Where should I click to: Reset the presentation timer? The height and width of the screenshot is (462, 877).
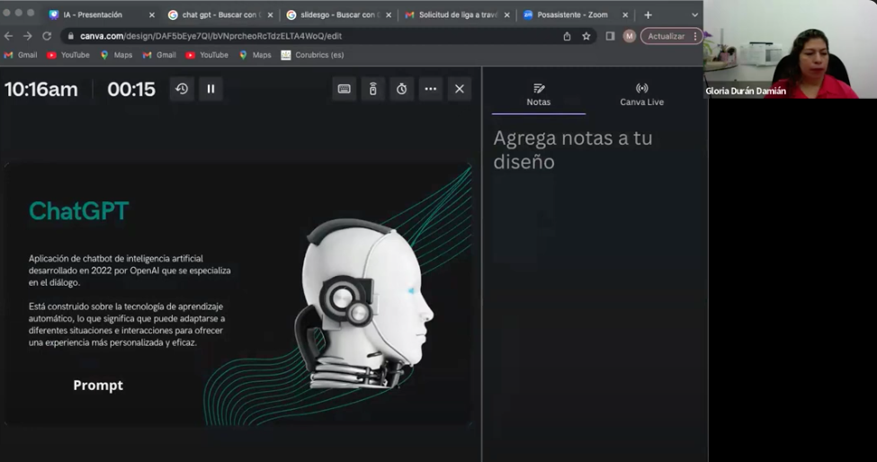pyautogui.click(x=182, y=89)
